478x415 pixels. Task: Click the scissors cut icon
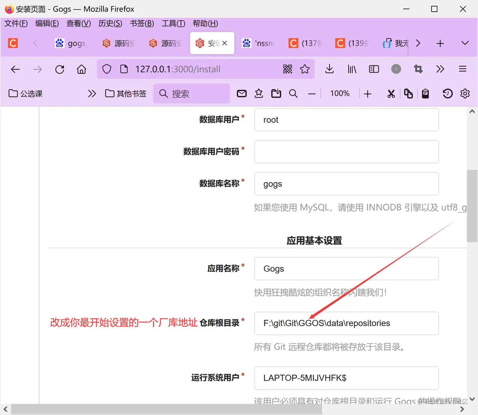391,94
